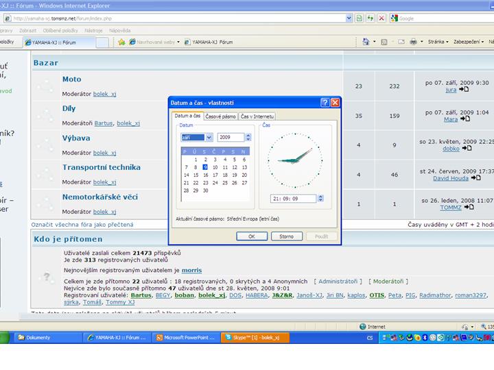Click the IE refresh button
Image resolution: width=494 pixels, height=370 pixels.
pos(369,18)
